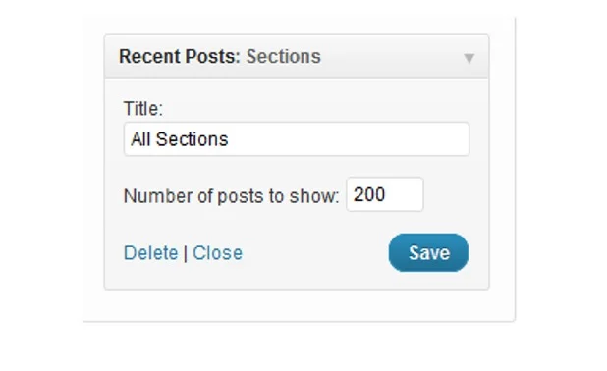The width and height of the screenshot is (607, 371).
Task: Click the Close link next to Delete
Action: [x=218, y=253]
